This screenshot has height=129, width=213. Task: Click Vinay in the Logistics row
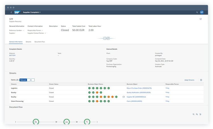click(167, 88)
